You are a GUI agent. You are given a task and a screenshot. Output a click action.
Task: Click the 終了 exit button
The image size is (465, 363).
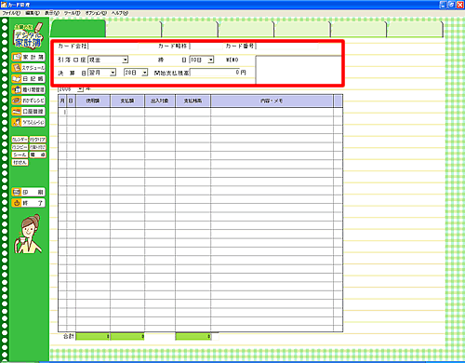click(x=28, y=203)
